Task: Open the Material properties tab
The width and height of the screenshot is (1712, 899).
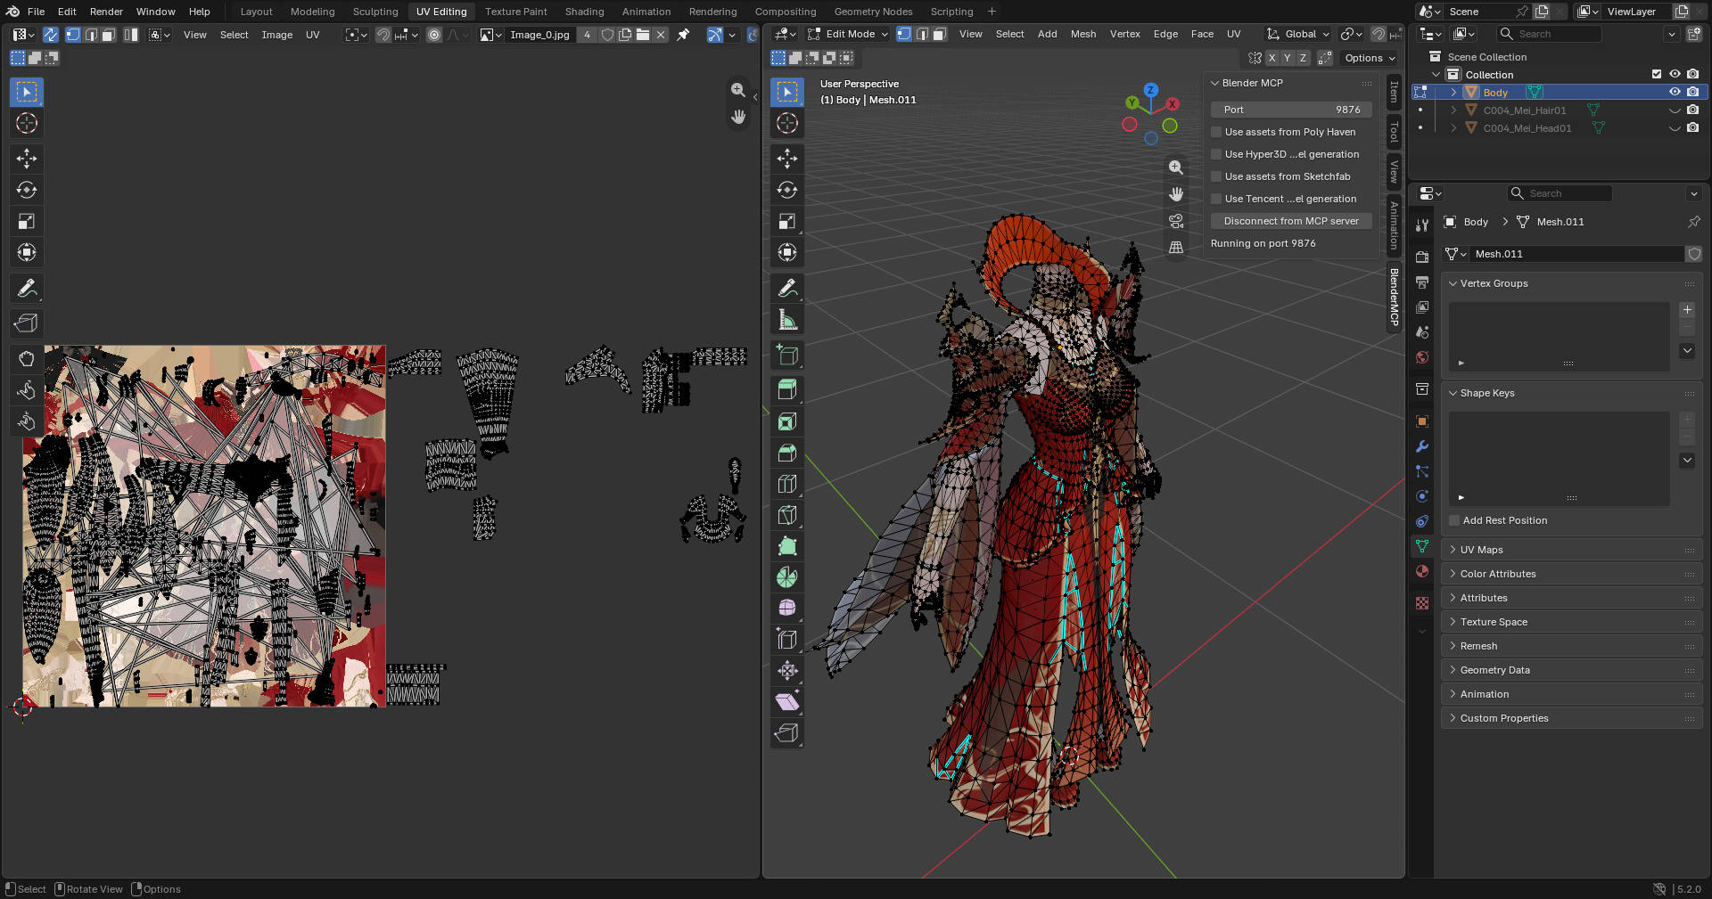Action: (1422, 571)
